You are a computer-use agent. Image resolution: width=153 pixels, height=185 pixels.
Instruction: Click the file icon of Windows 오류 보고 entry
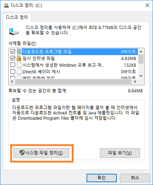[19, 65]
